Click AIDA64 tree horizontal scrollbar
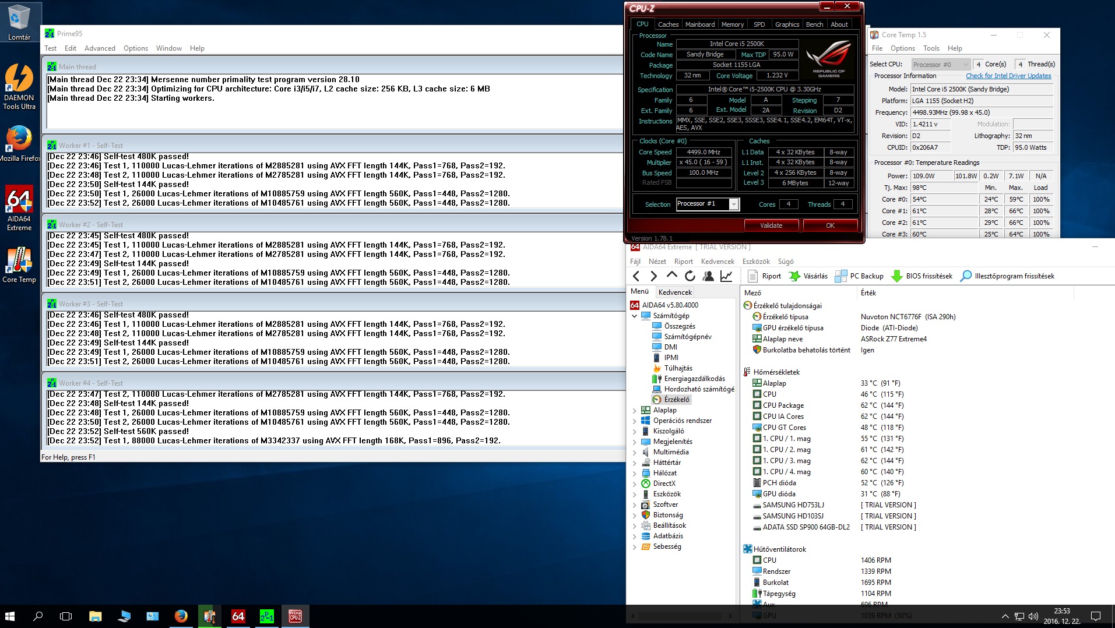This screenshot has width=1115, height=628. (681, 616)
